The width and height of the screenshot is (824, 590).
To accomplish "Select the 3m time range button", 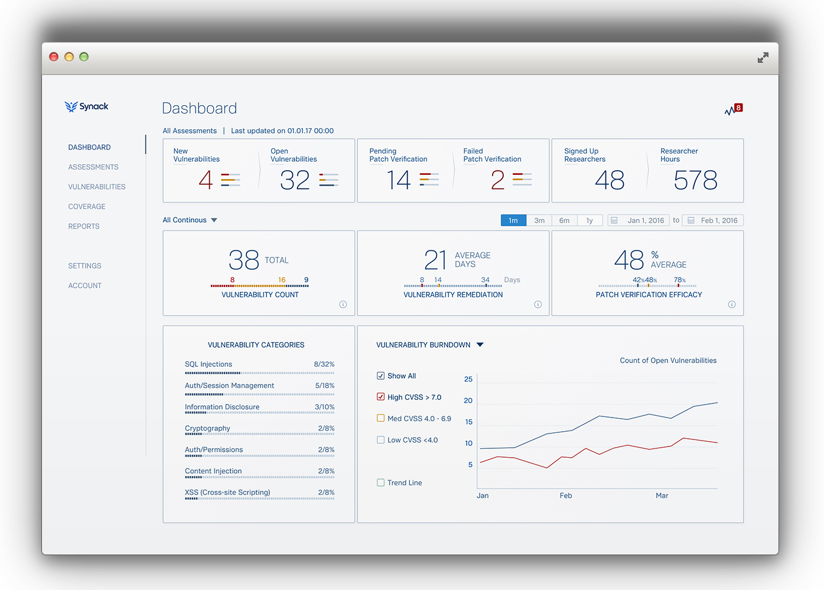I will [539, 221].
